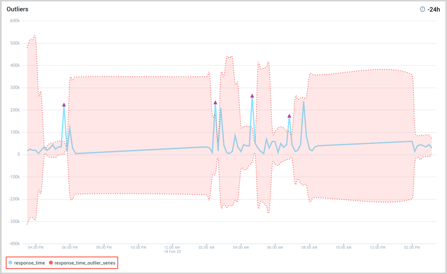
Task: Click the tallest outlier marker around 05:00 AM
Action: pyautogui.click(x=252, y=95)
